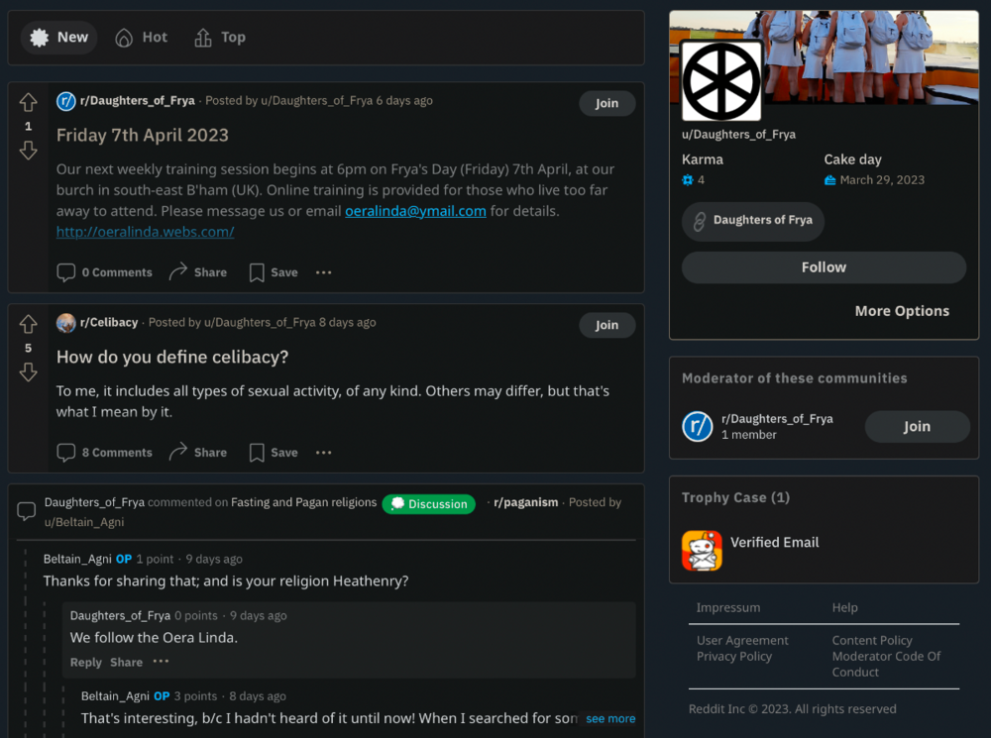Select the Hot sort tab

pos(141,38)
